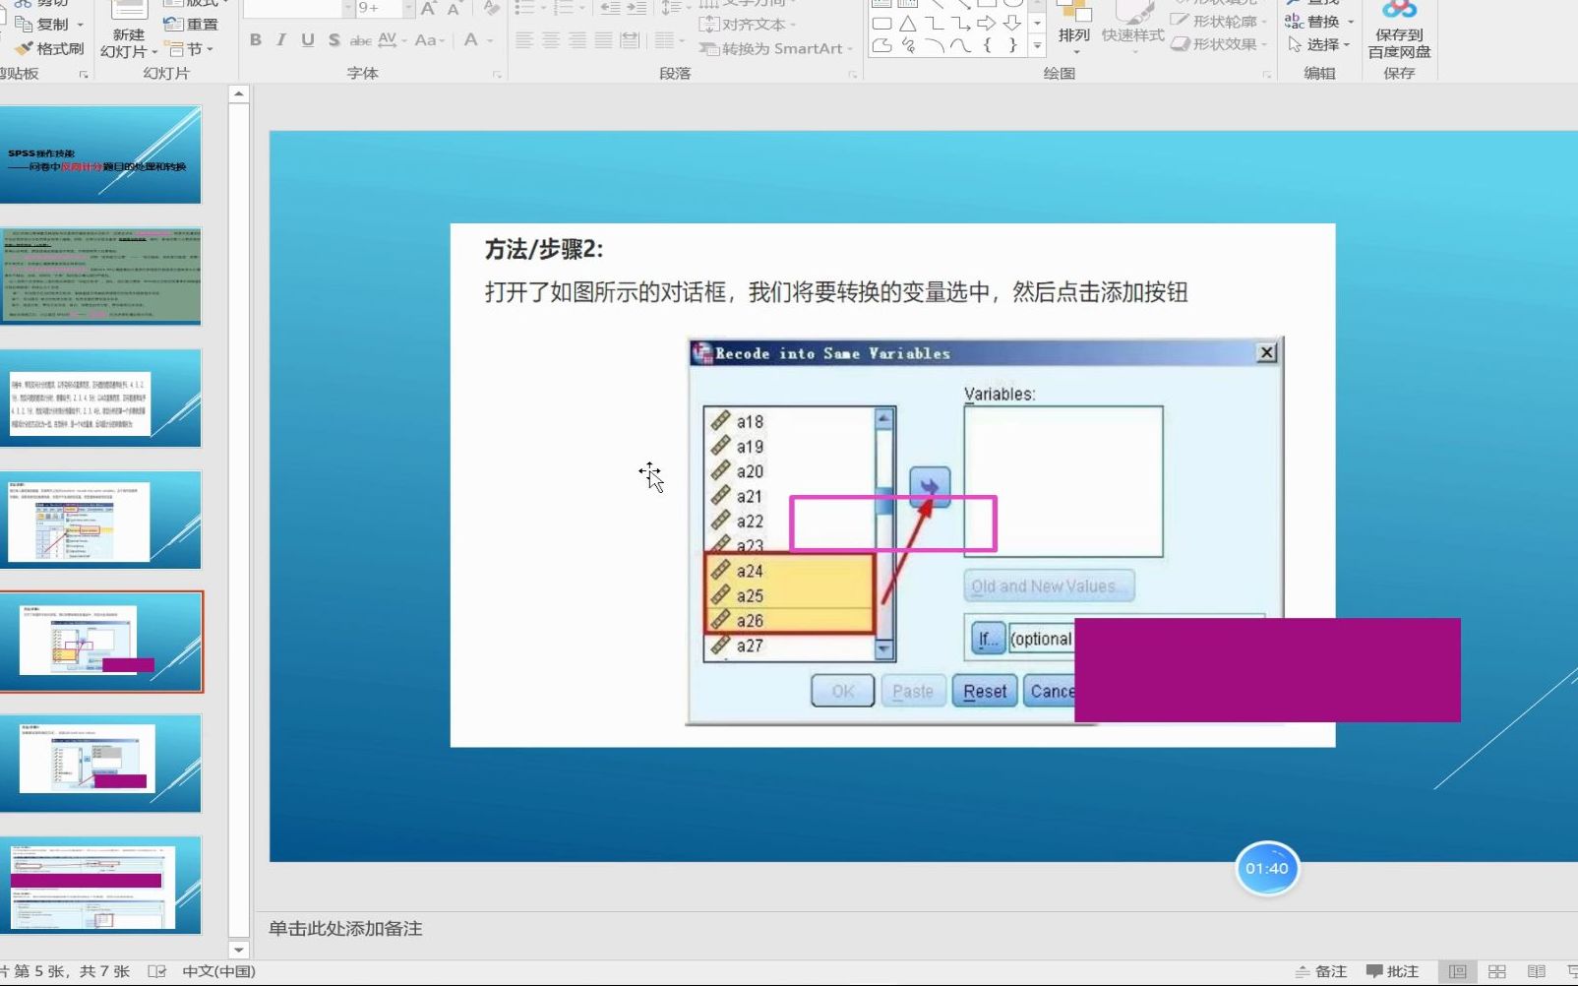This screenshot has width=1578, height=986.
Task: Open the Font (字体) dialog launcher
Action: (497, 75)
